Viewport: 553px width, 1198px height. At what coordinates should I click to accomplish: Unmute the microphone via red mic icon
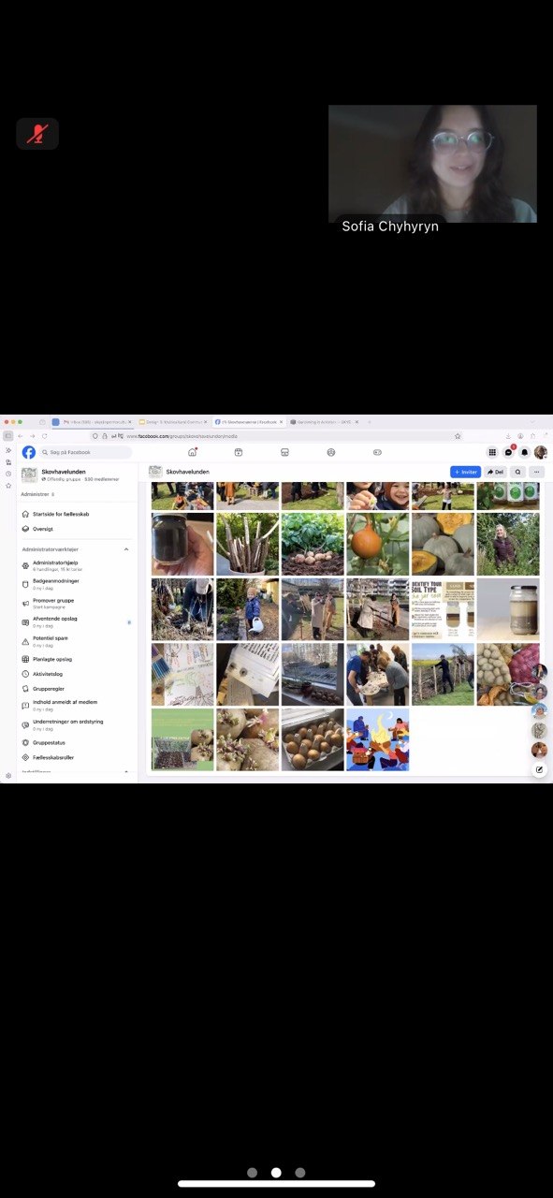[37, 134]
